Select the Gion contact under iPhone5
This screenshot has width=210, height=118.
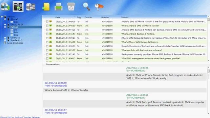pos(16,22)
